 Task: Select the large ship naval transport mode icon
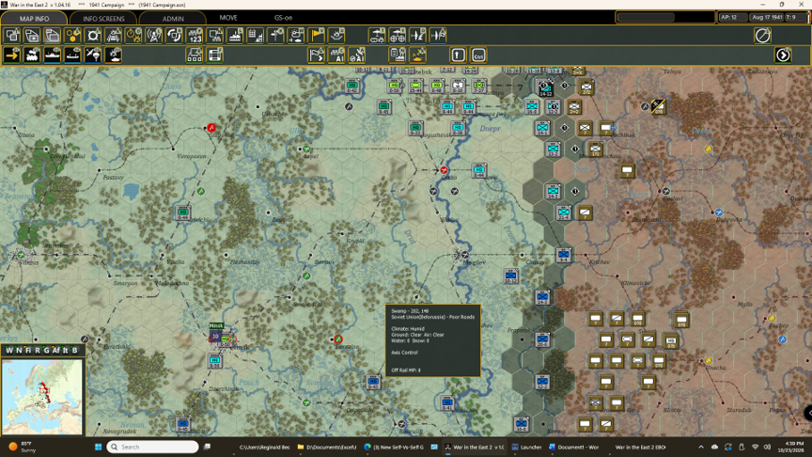53,55
